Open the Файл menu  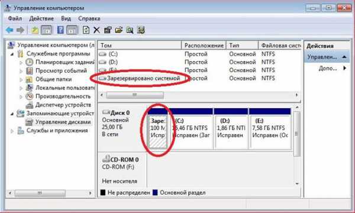tap(15, 18)
